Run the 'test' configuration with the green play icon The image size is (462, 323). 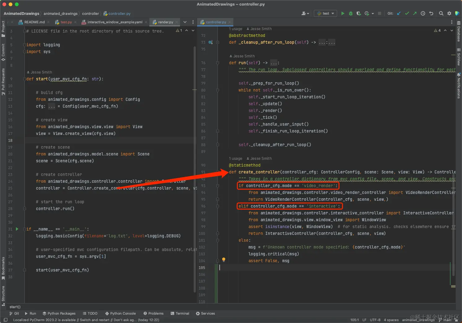pos(343,13)
